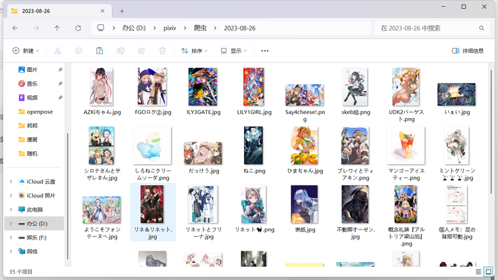Select しろねこクリームソーダ.png thumbnail
The height and width of the screenshot is (280, 498).
(x=152, y=146)
